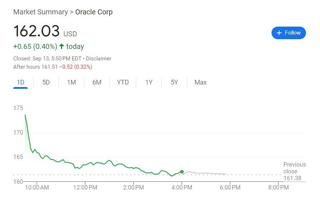Open the Market Summary link

40,12
